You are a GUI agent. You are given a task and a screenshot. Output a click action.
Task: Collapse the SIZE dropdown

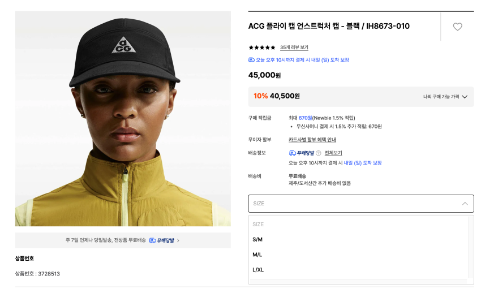[x=465, y=204]
